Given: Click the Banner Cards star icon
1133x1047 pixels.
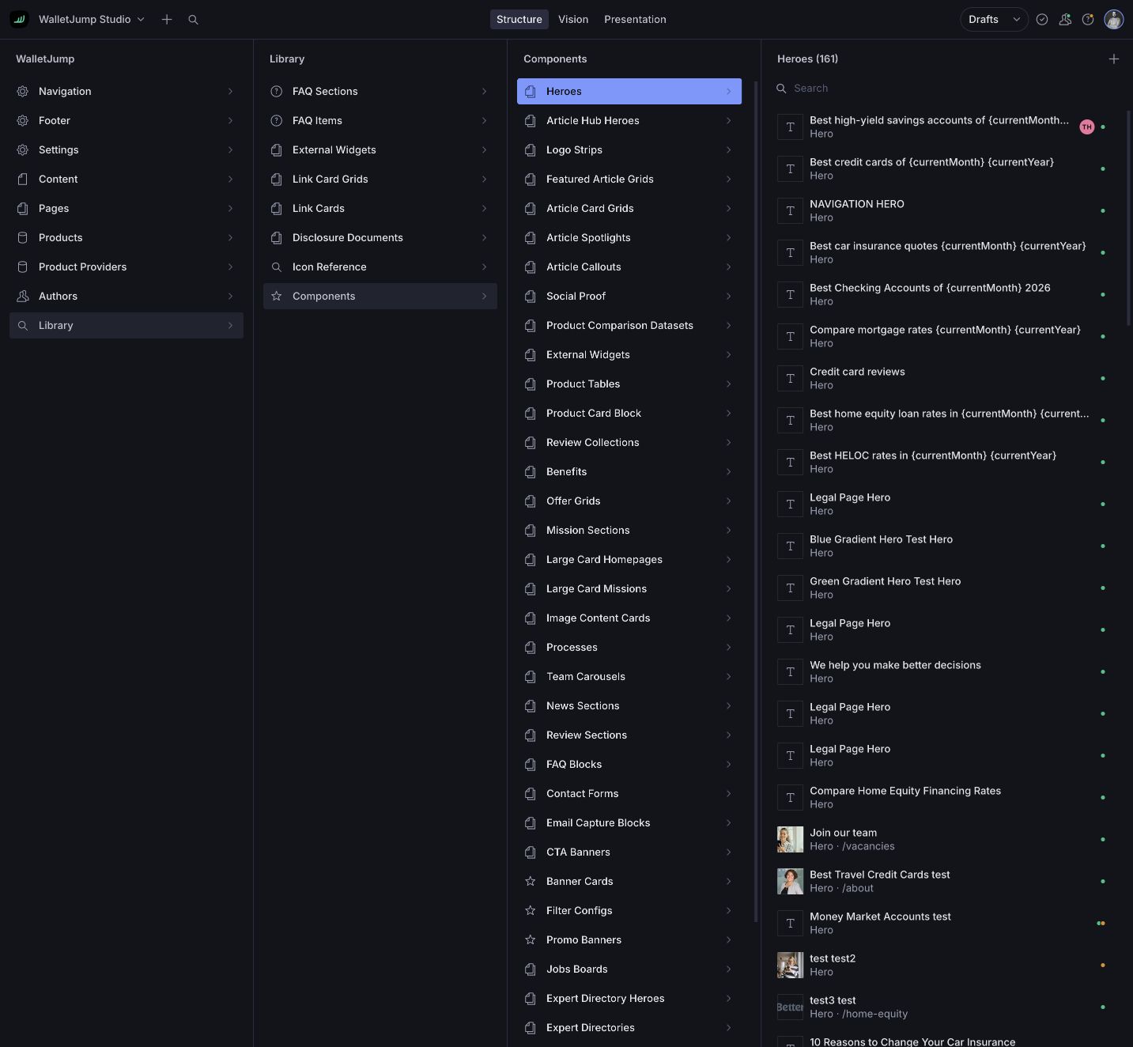Looking at the screenshot, I should [x=531, y=881].
